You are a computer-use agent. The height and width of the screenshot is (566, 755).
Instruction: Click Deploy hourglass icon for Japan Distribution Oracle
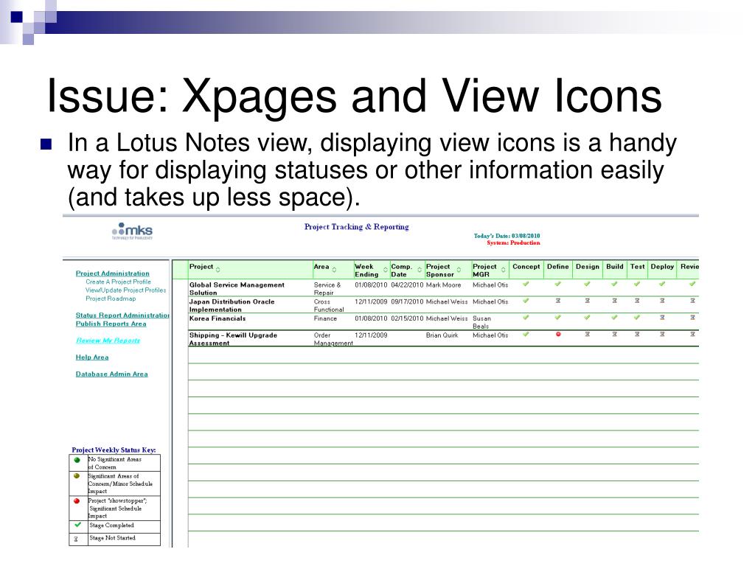663,301
